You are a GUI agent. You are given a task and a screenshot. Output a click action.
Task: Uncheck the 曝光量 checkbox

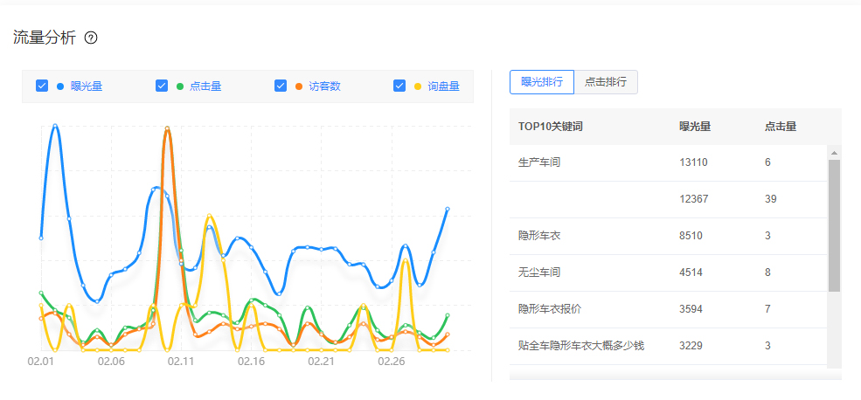42,86
